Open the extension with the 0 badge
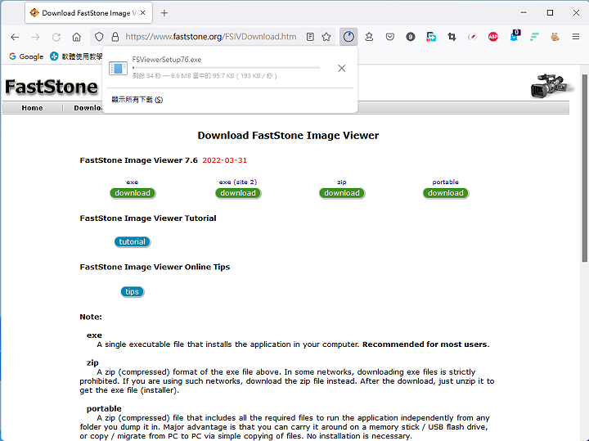 point(514,36)
